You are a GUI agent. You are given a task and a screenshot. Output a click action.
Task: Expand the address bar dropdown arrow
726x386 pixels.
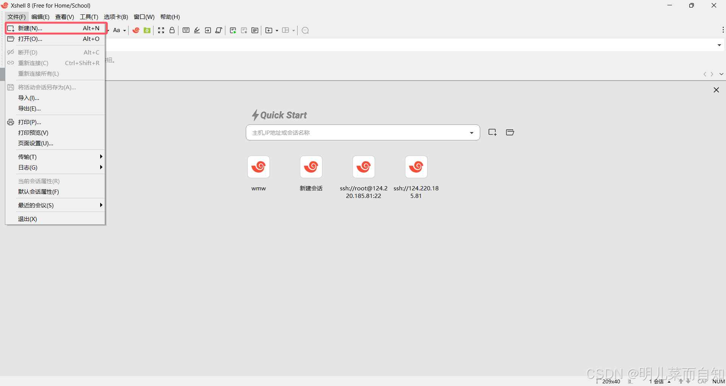719,45
